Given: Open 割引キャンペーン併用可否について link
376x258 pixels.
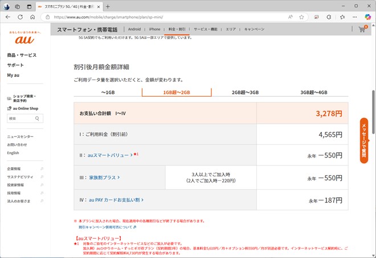Looking at the screenshot, I should pyautogui.click(x=108, y=227).
